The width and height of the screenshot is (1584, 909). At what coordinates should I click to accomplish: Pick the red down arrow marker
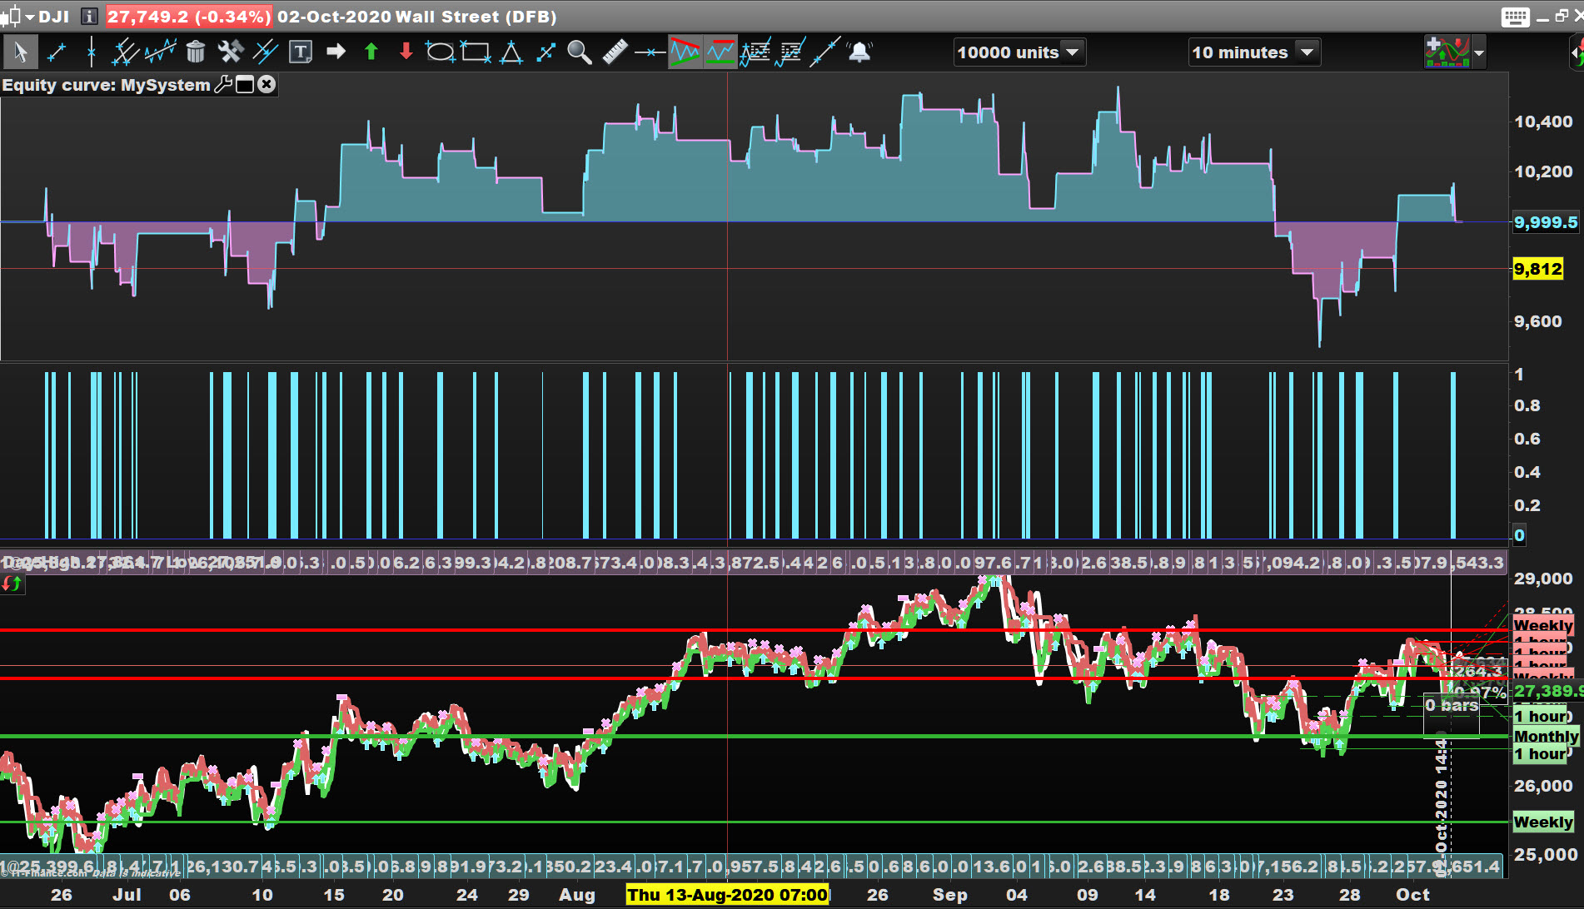406,52
